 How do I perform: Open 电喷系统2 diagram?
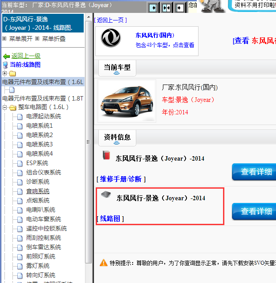tap(39, 135)
